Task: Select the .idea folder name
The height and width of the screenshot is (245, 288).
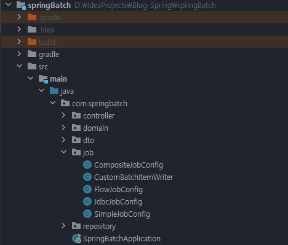Action: pos(46,30)
